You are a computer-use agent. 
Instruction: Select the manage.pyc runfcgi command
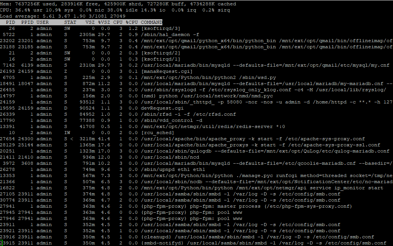(267, 175)
